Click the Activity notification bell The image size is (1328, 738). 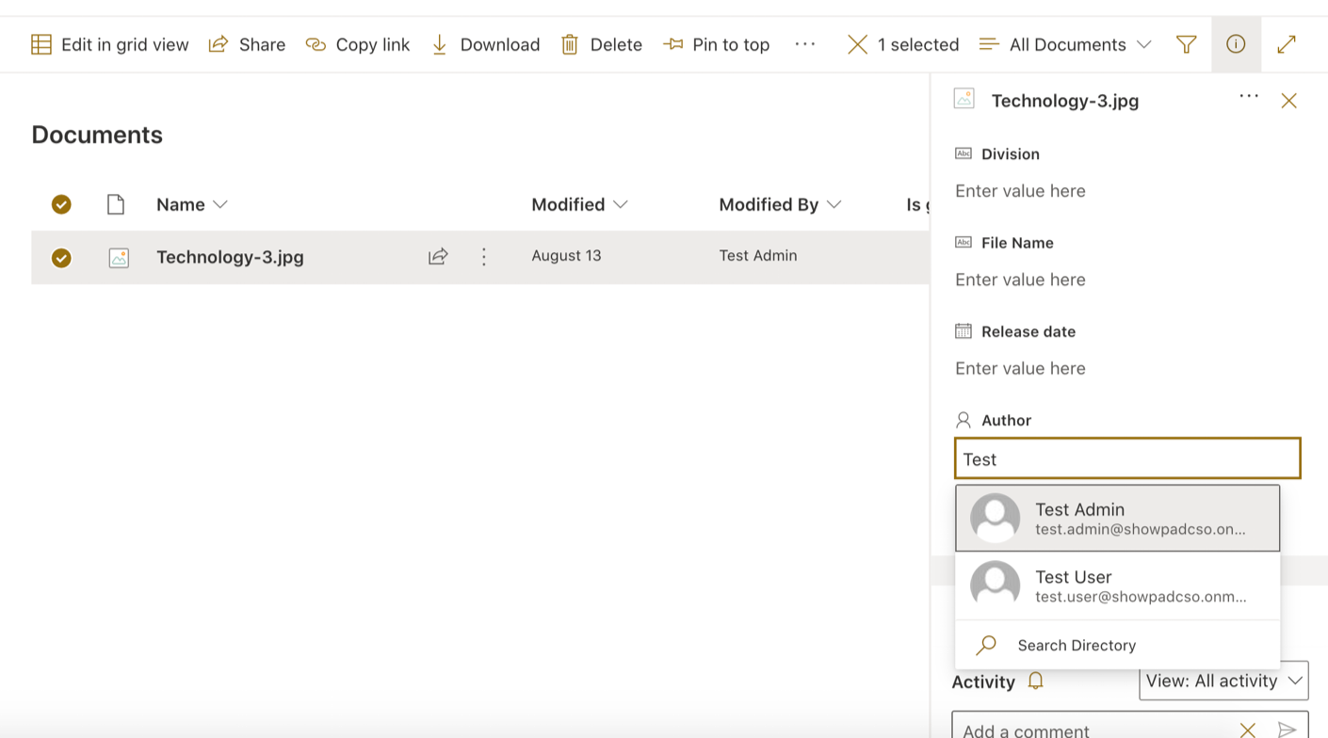pyautogui.click(x=1035, y=681)
